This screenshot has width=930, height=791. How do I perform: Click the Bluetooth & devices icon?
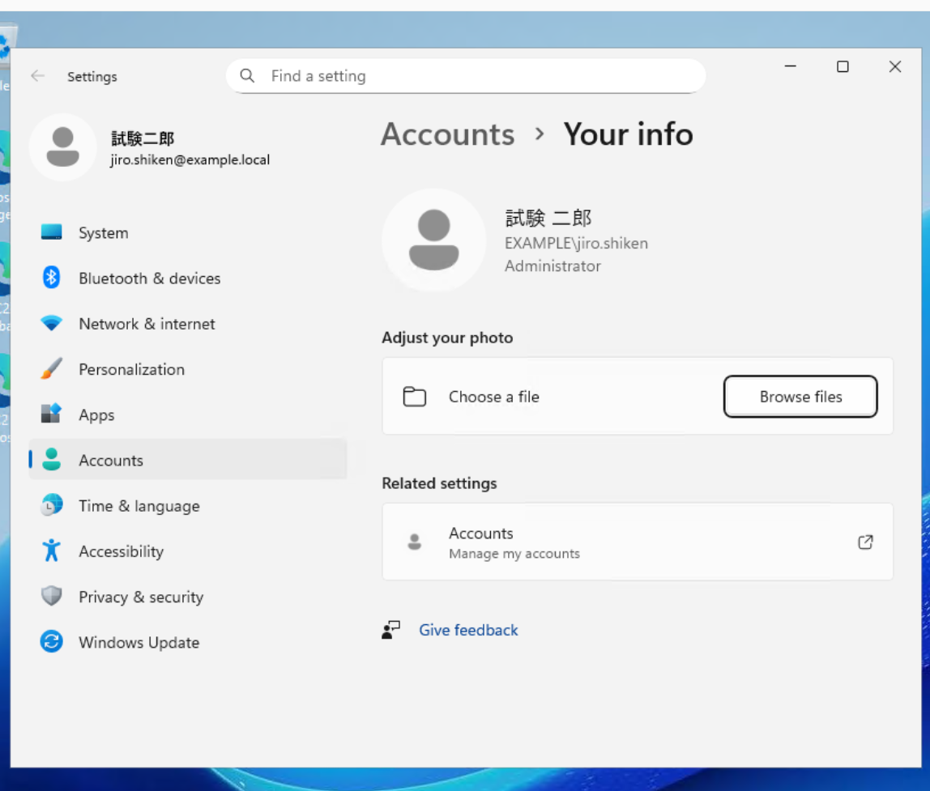pyautogui.click(x=52, y=279)
